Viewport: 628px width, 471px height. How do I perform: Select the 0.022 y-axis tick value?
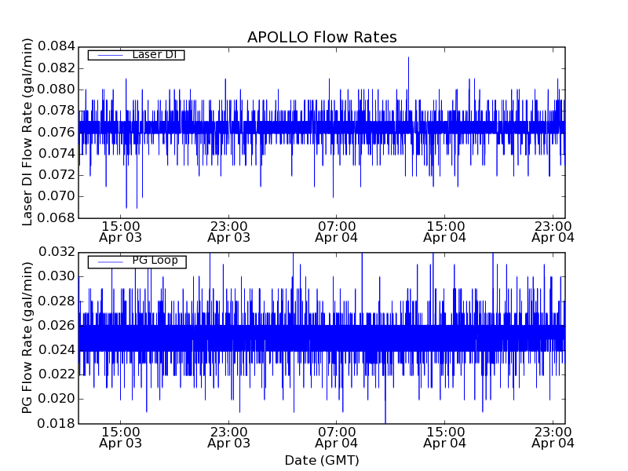tap(57, 374)
